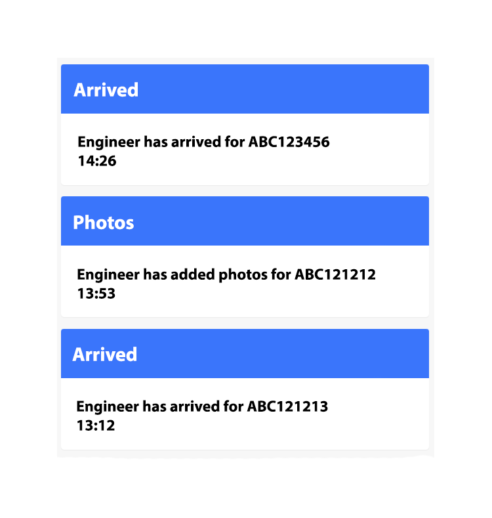Select the 14:26 timestamp

97,160
